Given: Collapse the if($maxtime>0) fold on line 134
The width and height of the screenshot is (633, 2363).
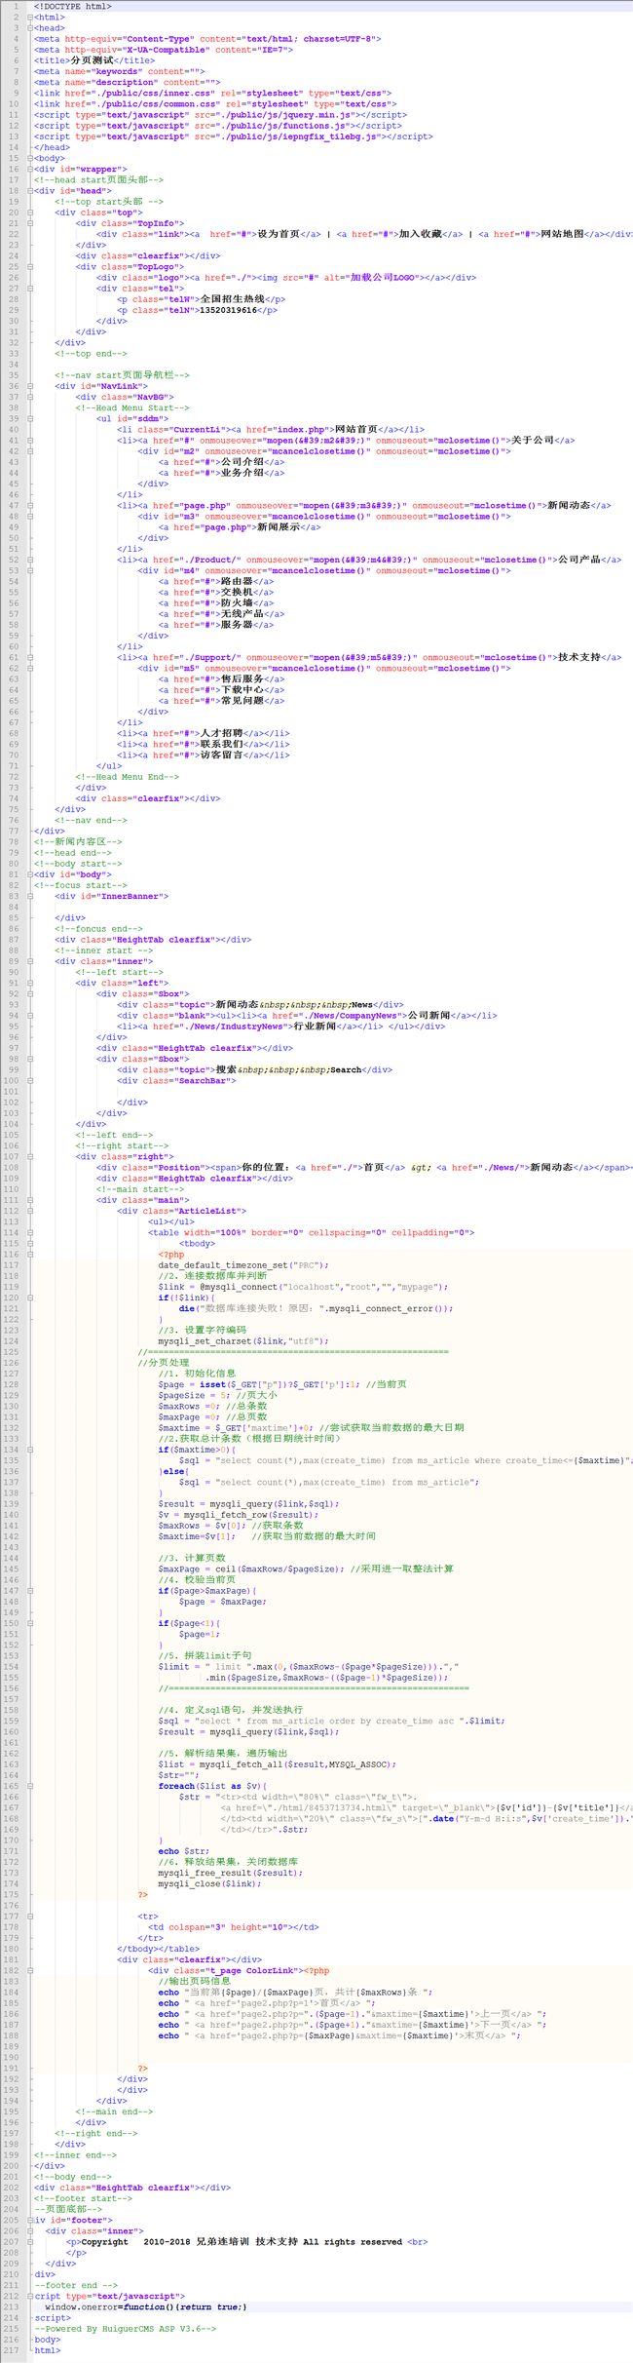Looking at the screenshot, I should coord(30,1450).
